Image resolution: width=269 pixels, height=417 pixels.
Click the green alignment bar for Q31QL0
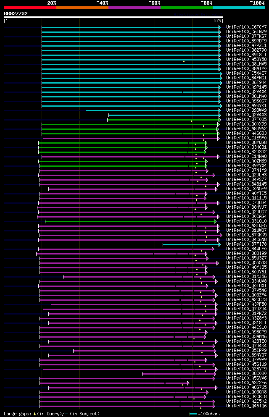click(x=130, y=222)
